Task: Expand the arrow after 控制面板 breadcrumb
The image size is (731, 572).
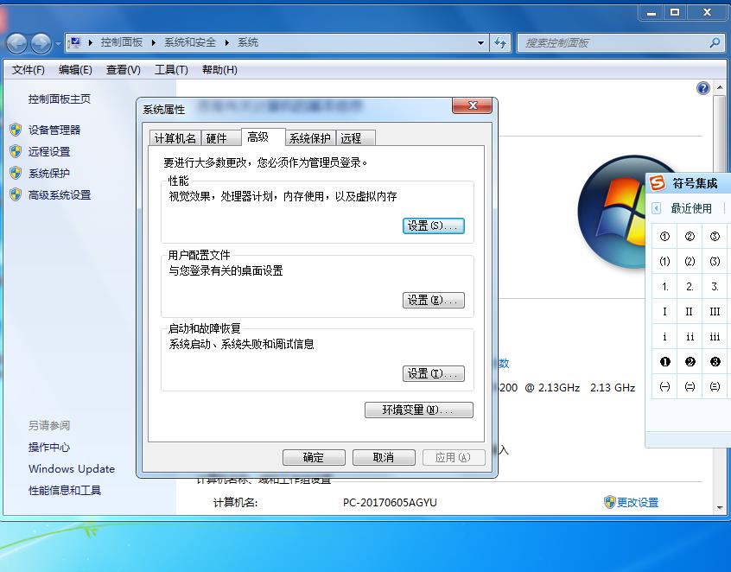Action: tap(154, 43)
